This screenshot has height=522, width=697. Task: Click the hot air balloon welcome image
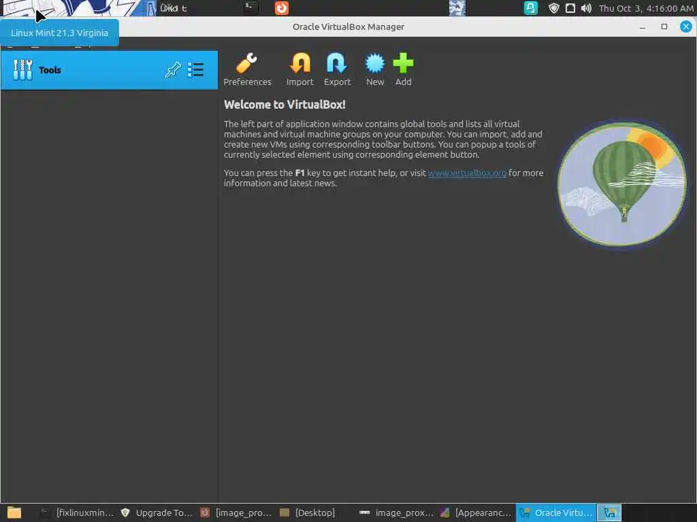621,184
